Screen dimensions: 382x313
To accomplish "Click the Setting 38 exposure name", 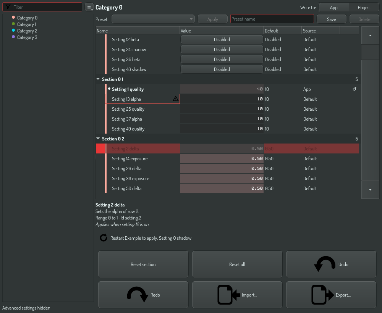I will (x=130, y=178).
